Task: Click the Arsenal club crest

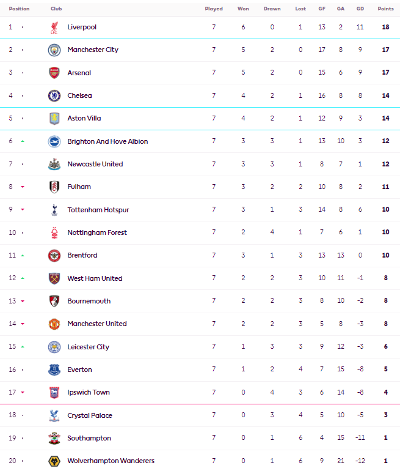Action: (x=54, y=73)
